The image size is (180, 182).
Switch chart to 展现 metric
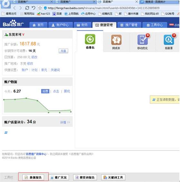coord(67,91)
